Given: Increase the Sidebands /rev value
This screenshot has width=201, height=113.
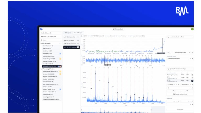Looking at the screenshot, I should point(178,101).
